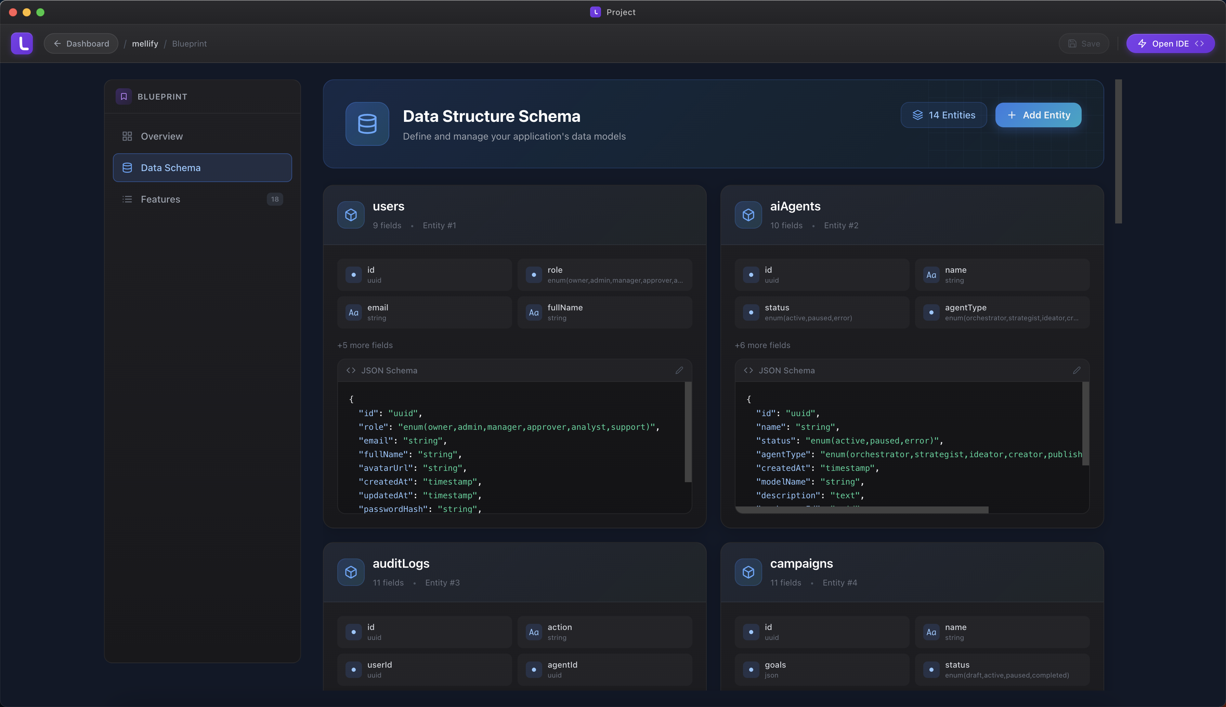Screen dimensions: 1226x707
Task: Click the Blueprint bookmark icon in sidebar
Action: coord(124,97)
